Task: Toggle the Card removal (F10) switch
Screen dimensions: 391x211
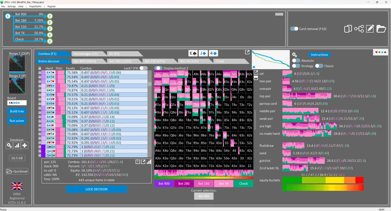Action: [294, 29]
